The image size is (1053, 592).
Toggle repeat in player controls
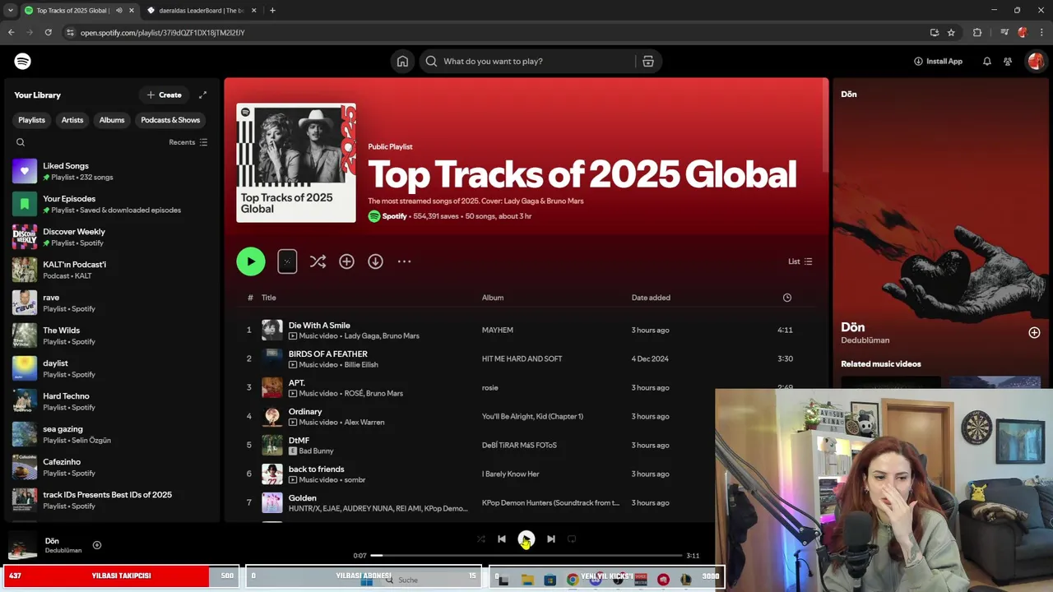572,539
